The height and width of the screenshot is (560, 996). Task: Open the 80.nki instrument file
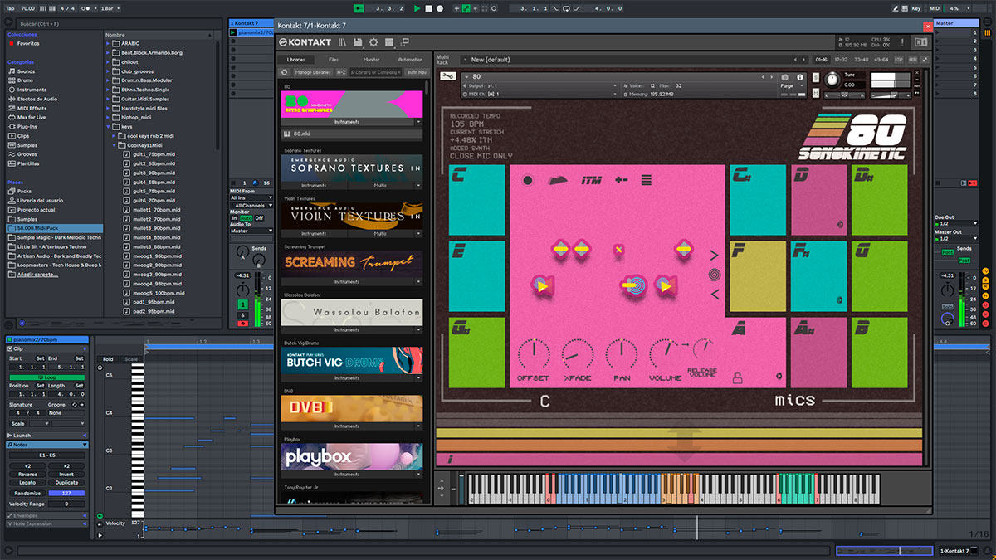352,134
